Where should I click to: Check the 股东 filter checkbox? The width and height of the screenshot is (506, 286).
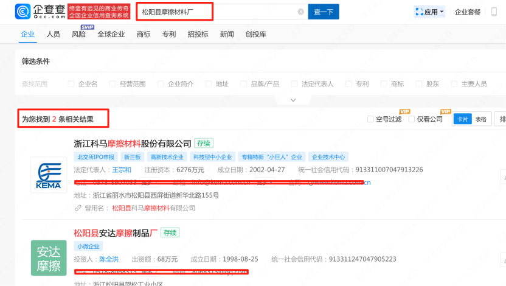point(419,84)
